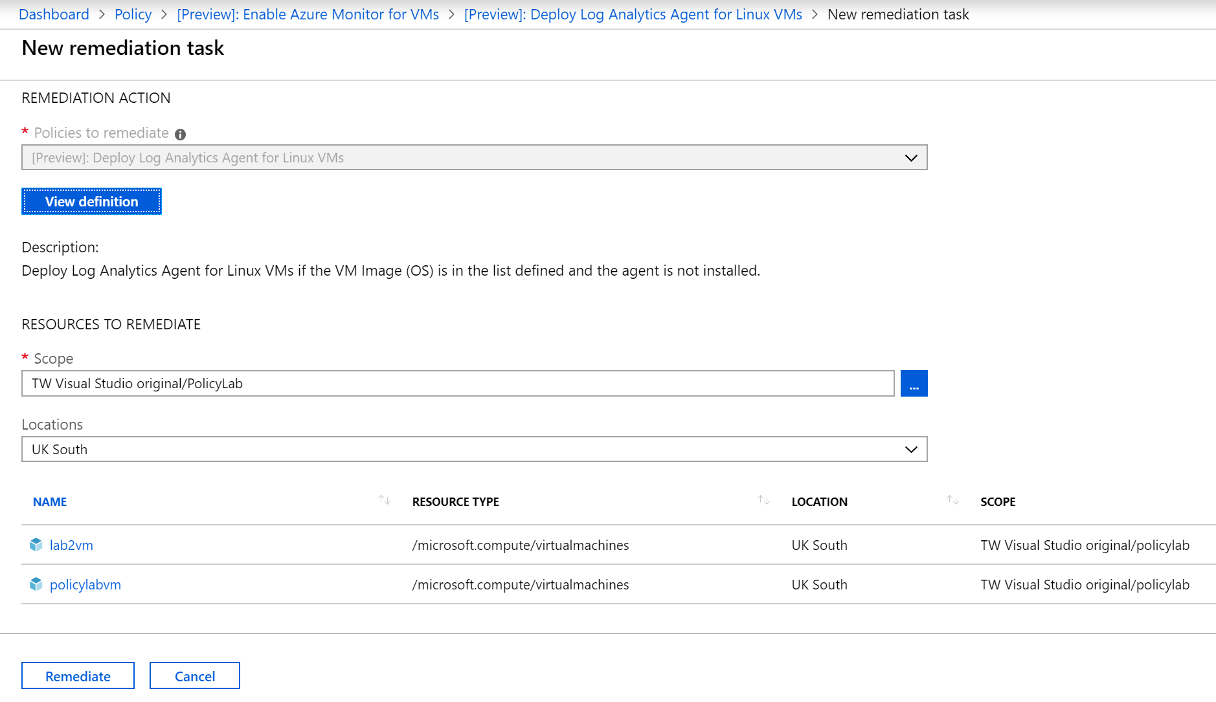Click chevron on Policies to remediate field
Viewport: 1216px width, 702px height.
tap(910, 157)
